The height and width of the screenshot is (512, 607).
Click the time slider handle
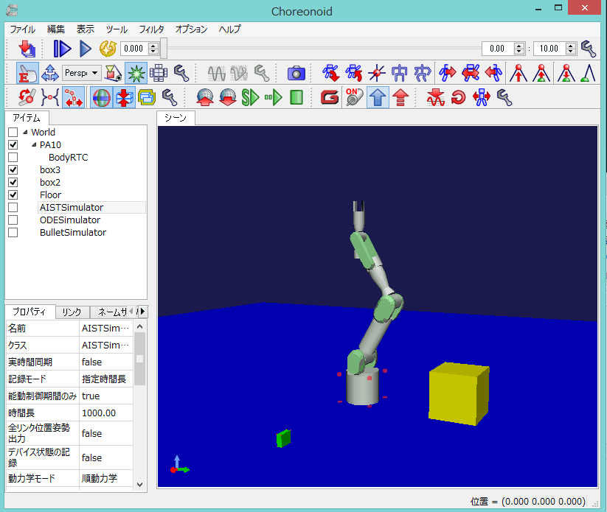(x=164, y=49)
